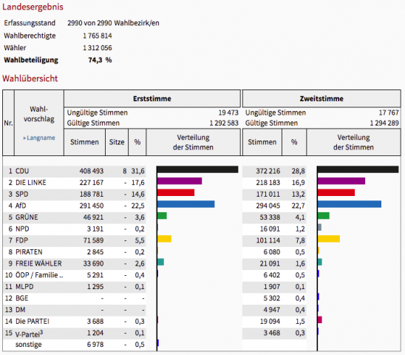The width and height of the screenshot is (405, 355).
Task: Click AfD Erststimme votes 291 450
Action: 92,206
